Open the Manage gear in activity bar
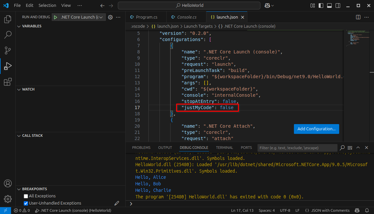The width and height of the screenshot is (374, 214). coord(7,199)
